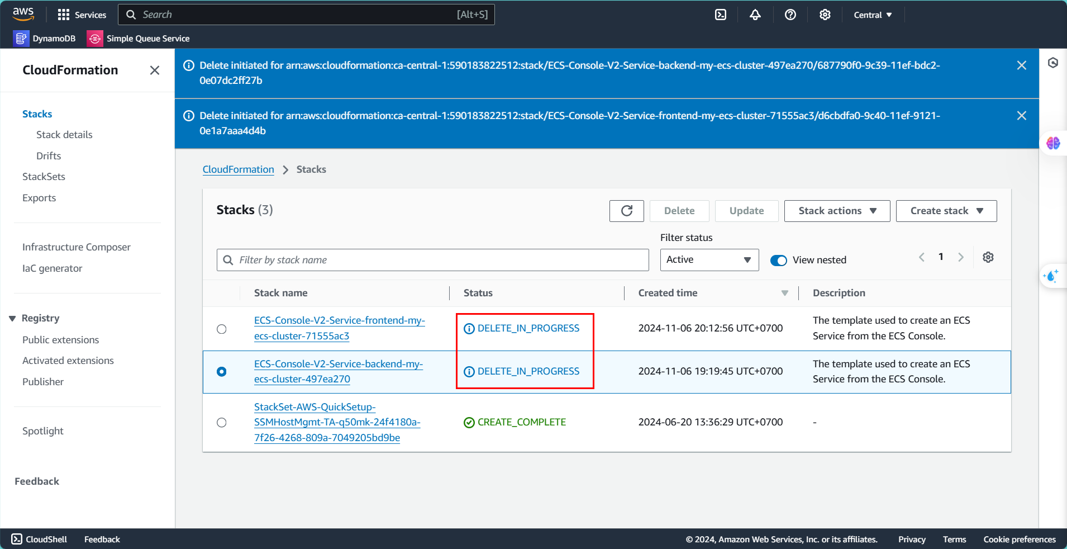The width and height of the screenshot is (1067, 549).
Task: Refresh the stacks list
Action: 626,211
